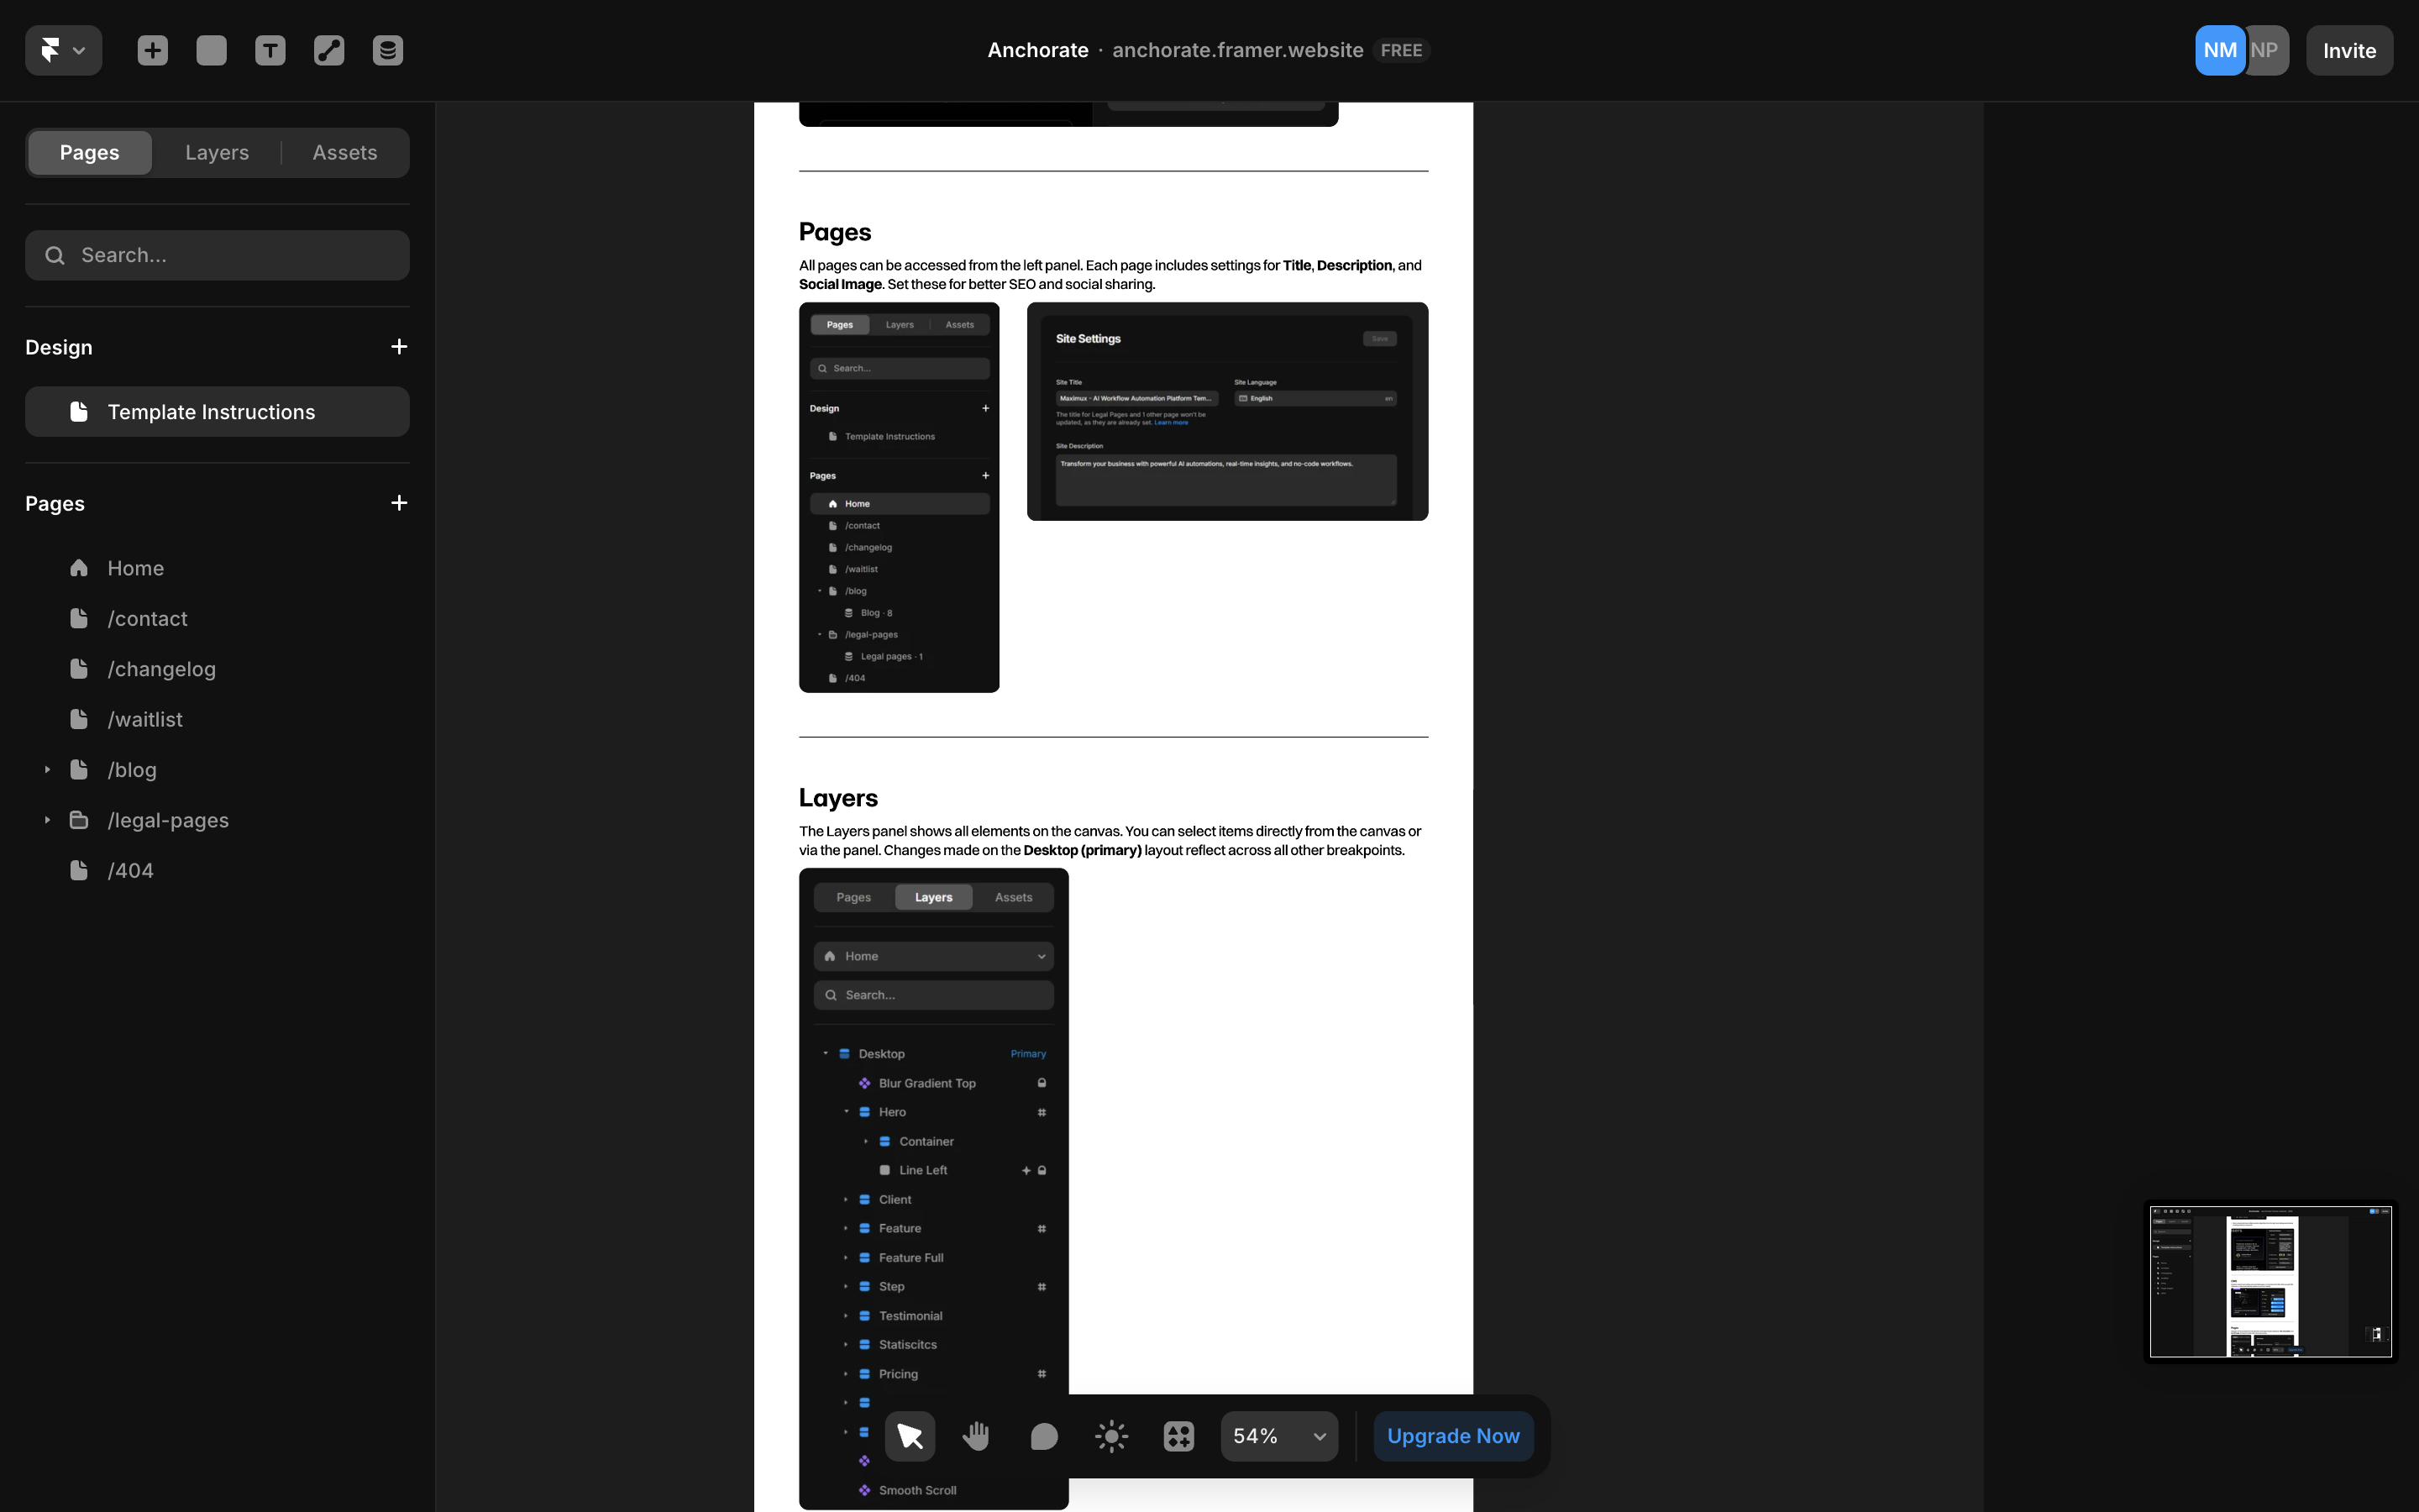Activate the Hand pan tool

tap(977, 1435)
